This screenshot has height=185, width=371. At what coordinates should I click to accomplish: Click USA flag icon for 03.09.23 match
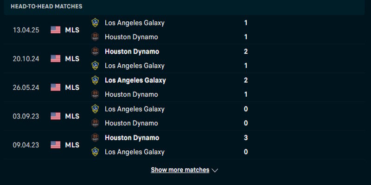click(x=56, y=116)
